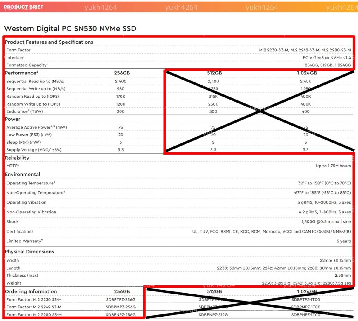Screen dimensions: 358x321
Task: Click the 256GB Supply Voltage value "3.3"
Action: [121, 150]
